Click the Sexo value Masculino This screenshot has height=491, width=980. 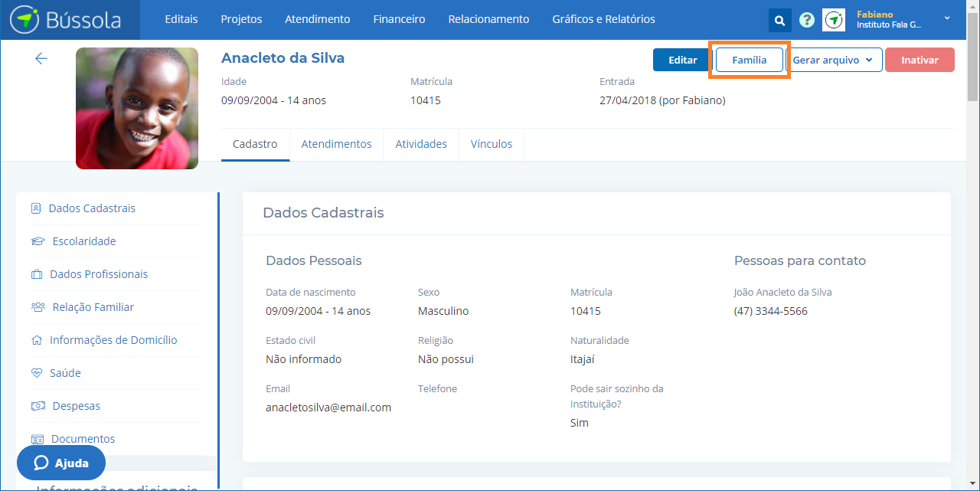coord(443,311)
